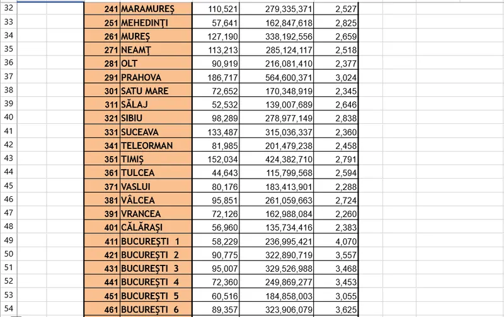Screen dimensions: 504x317
Task: Select code cell 281 beside OLT
Action: click(x=102, y=64)
